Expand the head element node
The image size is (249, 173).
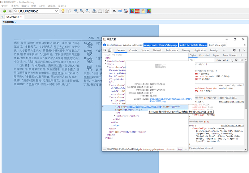[106, 61]
